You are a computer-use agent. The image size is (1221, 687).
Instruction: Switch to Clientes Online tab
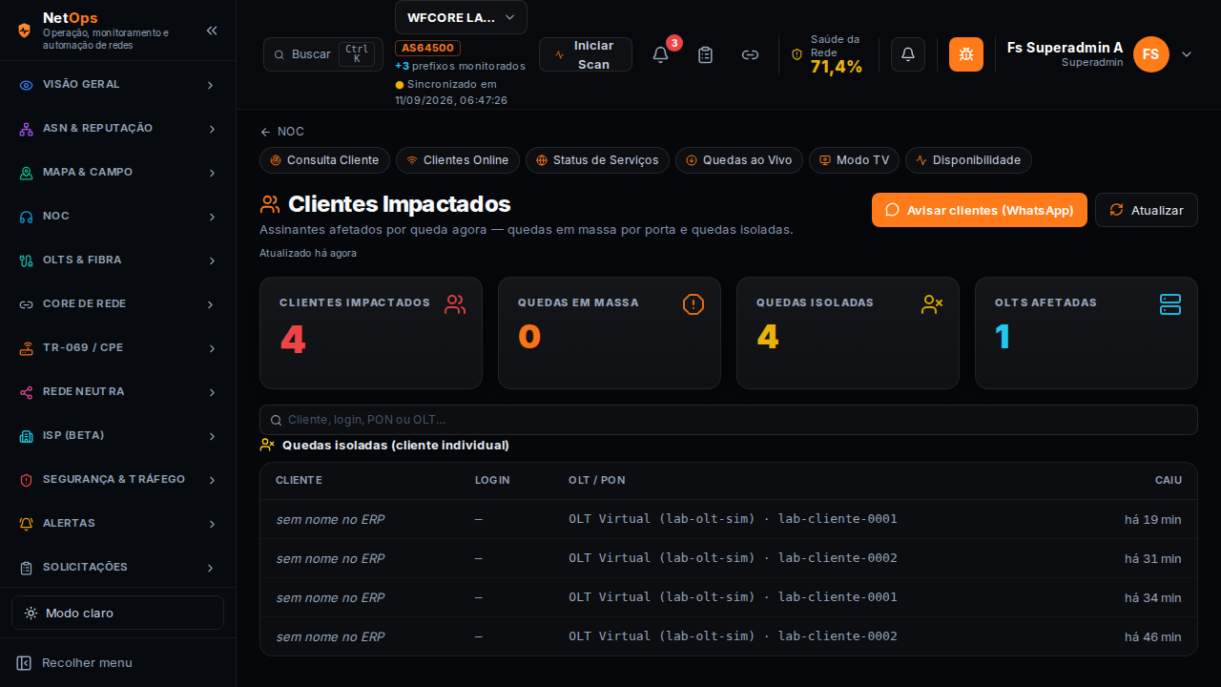pyautogui.click(x=458, y=160)
